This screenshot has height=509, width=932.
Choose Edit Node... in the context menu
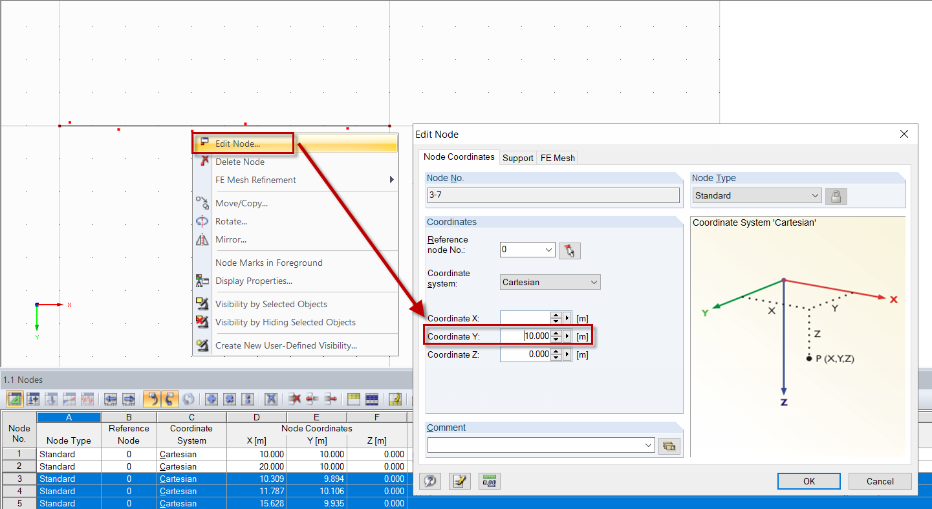[x=296, y=144]
